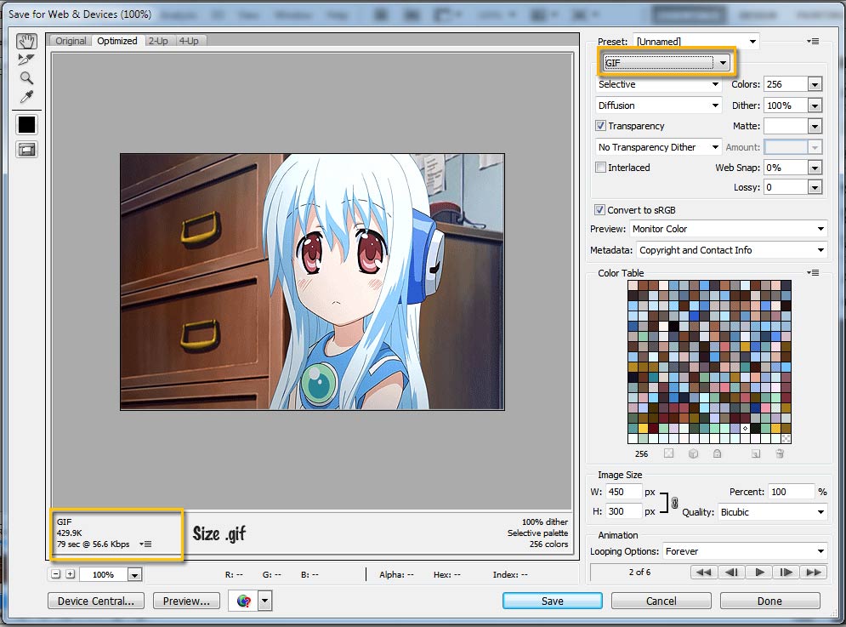Open the No Transparency Dither dropdown
This screenshot has width=846, height=627.
658,147
